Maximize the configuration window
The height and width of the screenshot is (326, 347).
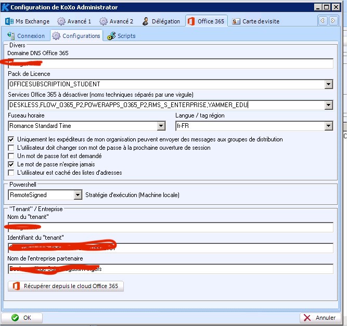click(x=327, y=7)
